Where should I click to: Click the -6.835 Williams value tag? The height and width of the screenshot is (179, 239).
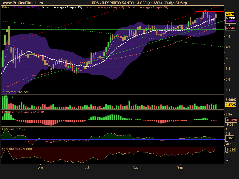click(230, 149)
